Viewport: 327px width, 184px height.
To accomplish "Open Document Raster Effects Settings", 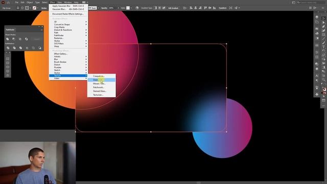I will pos(68,14).
